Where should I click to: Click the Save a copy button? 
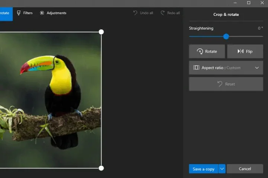coord(204,169)
